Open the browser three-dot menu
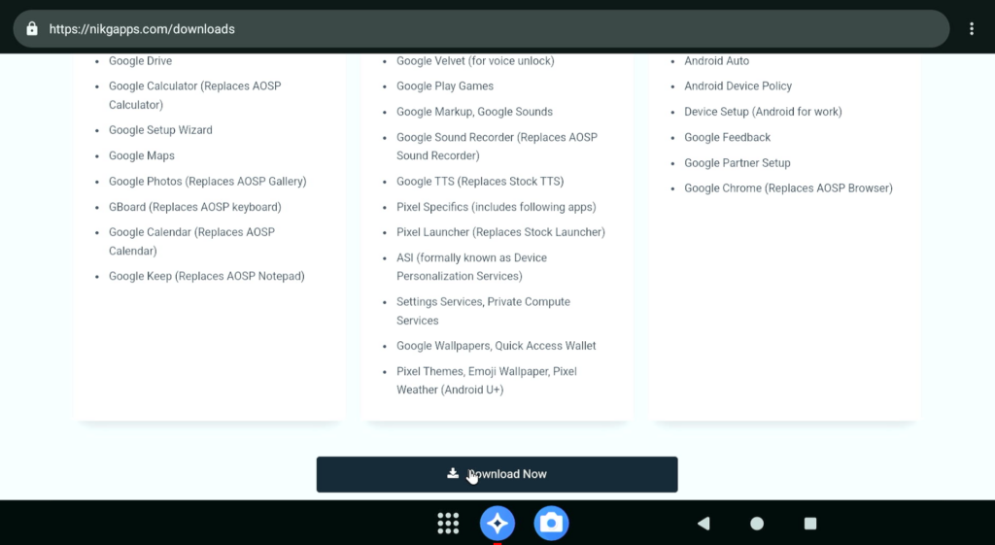 coord(971,29)
